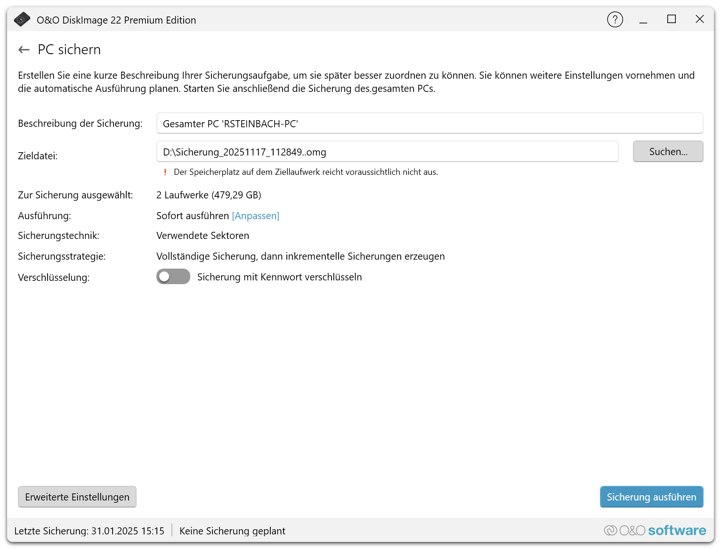Image resolution: width=721 pixels, height=549 pixels.
Task: Start backup with Sicherung ausführen
Action: click(651, 497)
